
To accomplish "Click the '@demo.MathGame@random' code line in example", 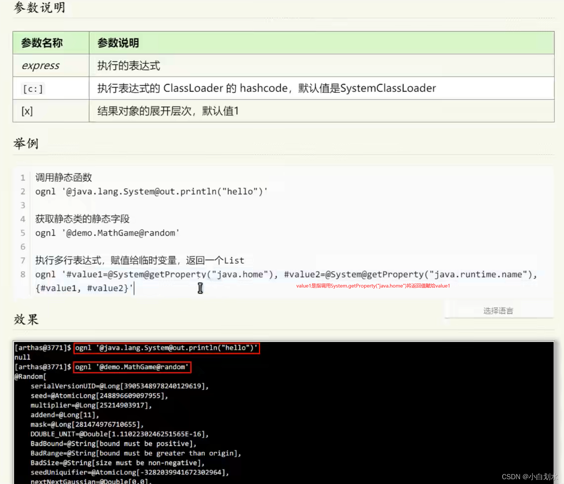I will (107, 233).
